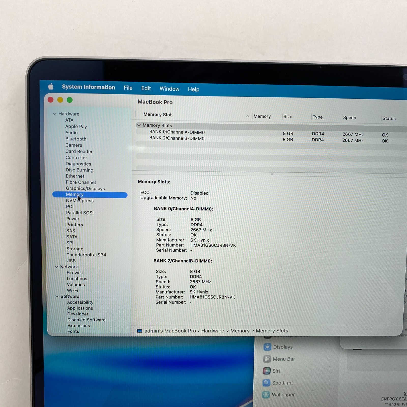Open the Window menu
The image size is (407, 407).
(169, 89)
